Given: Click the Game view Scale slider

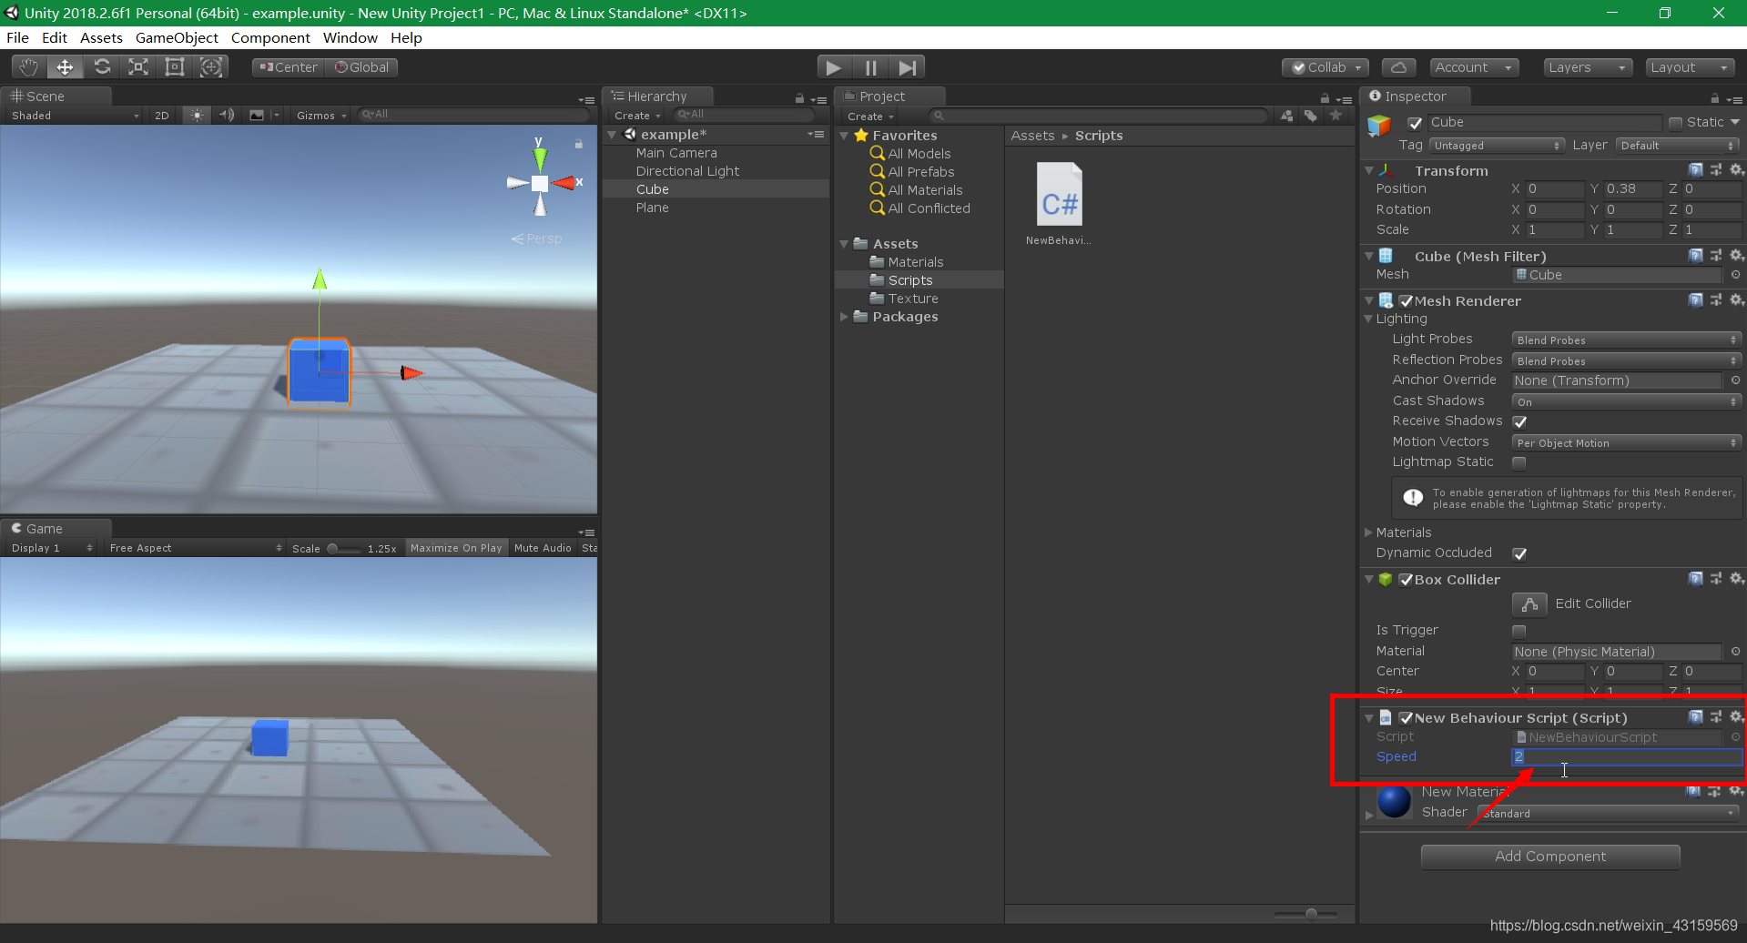Looking at the screenshot, I should click(344, 548).
